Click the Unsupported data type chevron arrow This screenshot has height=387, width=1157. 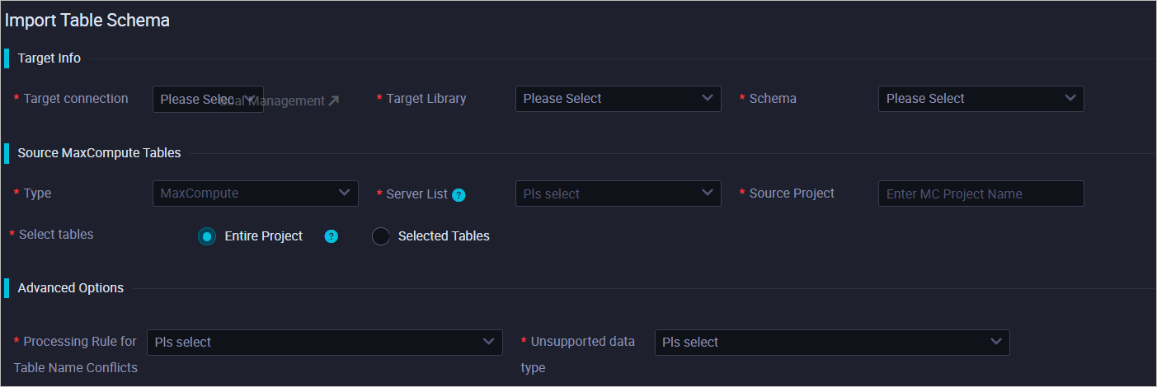coord(996,343)
